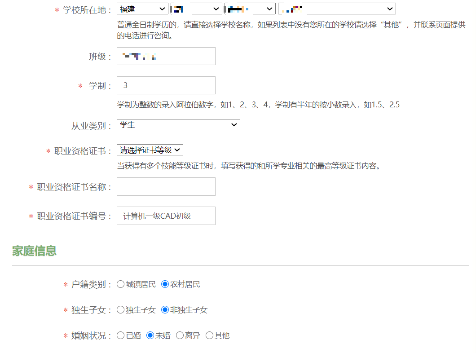
Task: Click the 职业资格证书编号 input field
Action: (166, 216)
